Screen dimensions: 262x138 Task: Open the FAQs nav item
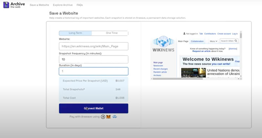coord(80,5)
